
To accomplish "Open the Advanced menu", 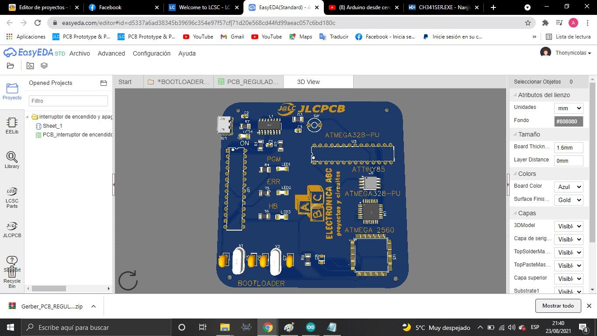I will pos(111,53).
